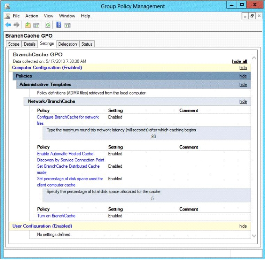Click Enabled setting for Distributed Cache mode

click(x=115, y=166)
